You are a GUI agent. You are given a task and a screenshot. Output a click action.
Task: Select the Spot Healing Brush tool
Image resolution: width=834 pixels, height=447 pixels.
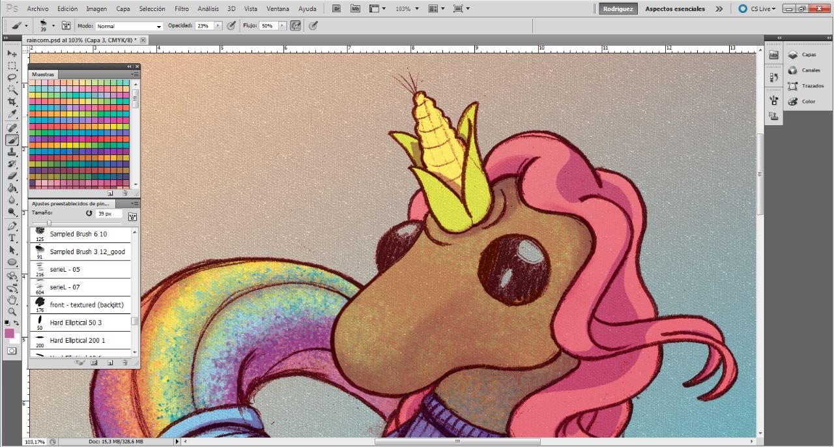click(x=12, y=128)
